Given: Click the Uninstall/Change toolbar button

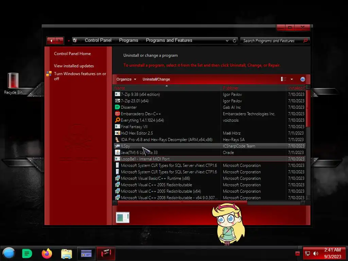Looking at the screenshot, I should (156, 79).
